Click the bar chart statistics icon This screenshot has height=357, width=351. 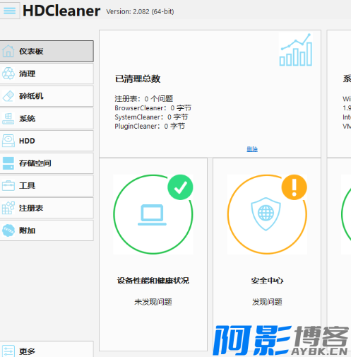296,49
